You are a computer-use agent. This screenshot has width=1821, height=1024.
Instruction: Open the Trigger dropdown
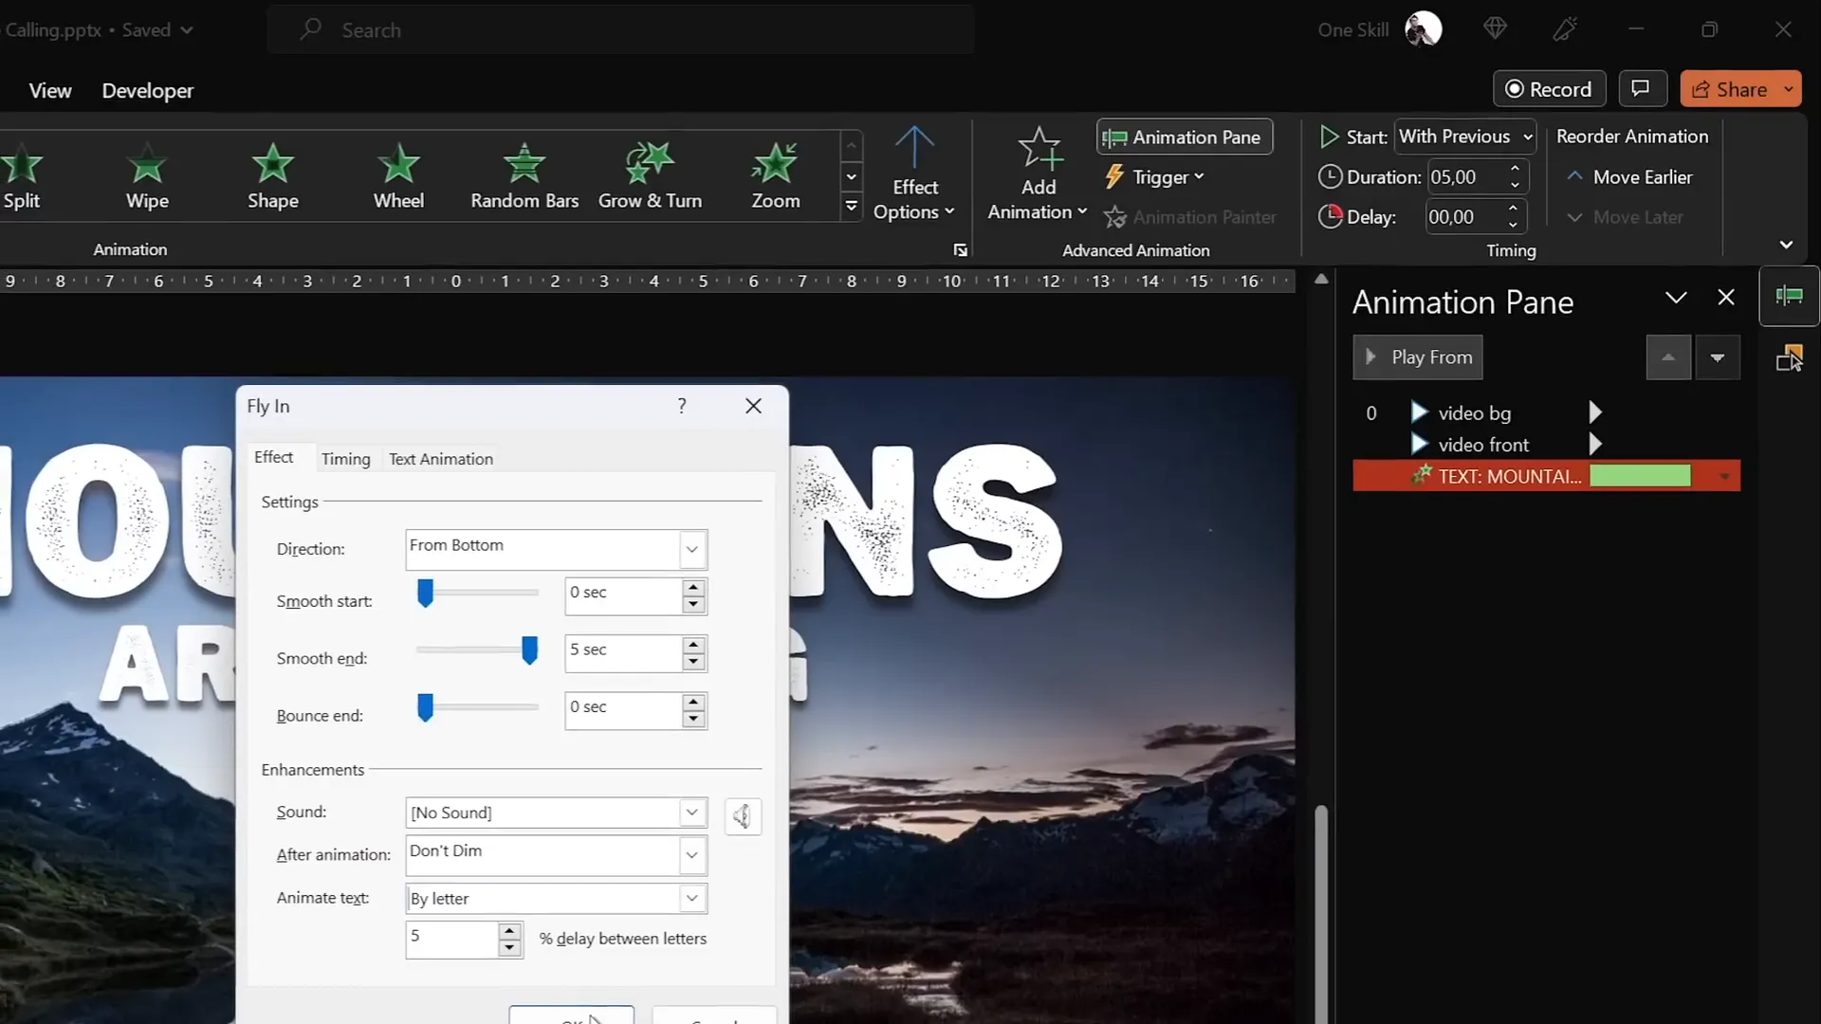point(1154,177)
